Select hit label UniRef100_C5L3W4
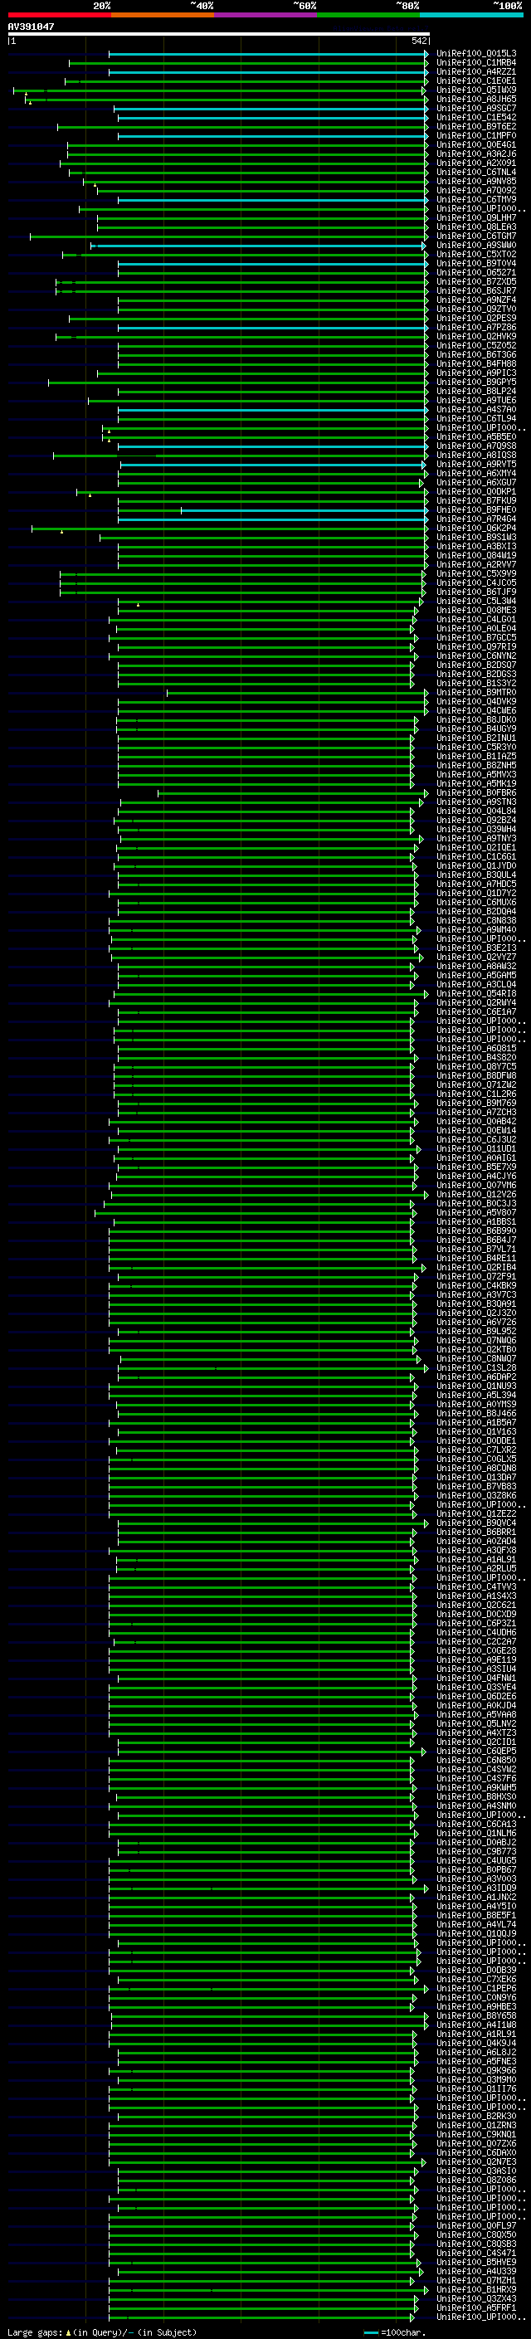 click(x=475, y=601)
